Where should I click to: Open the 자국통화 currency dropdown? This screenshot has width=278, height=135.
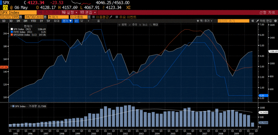(x=80, y=17)
